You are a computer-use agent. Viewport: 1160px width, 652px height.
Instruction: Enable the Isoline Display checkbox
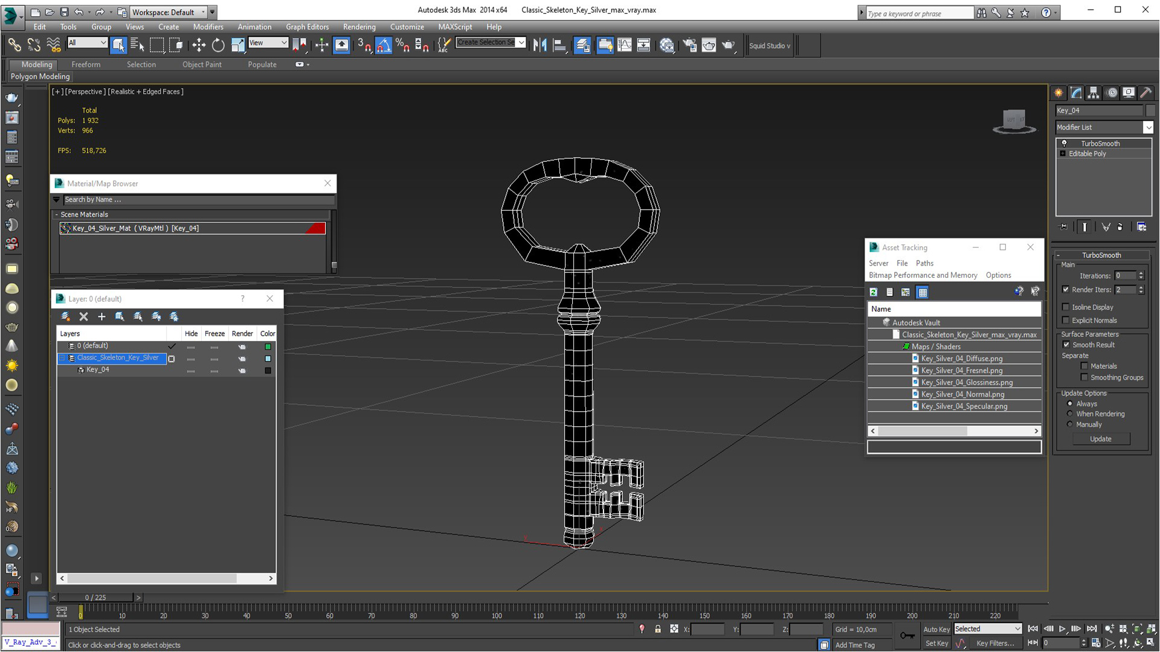(1066, 307)
